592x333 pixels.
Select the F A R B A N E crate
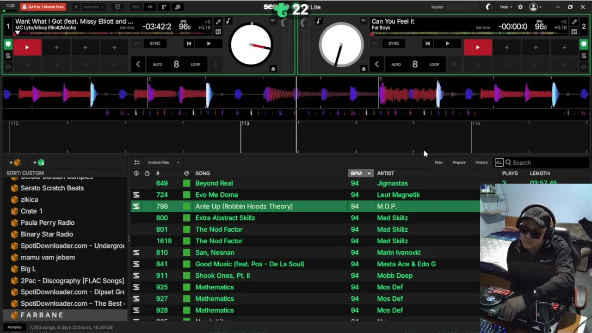65,315
